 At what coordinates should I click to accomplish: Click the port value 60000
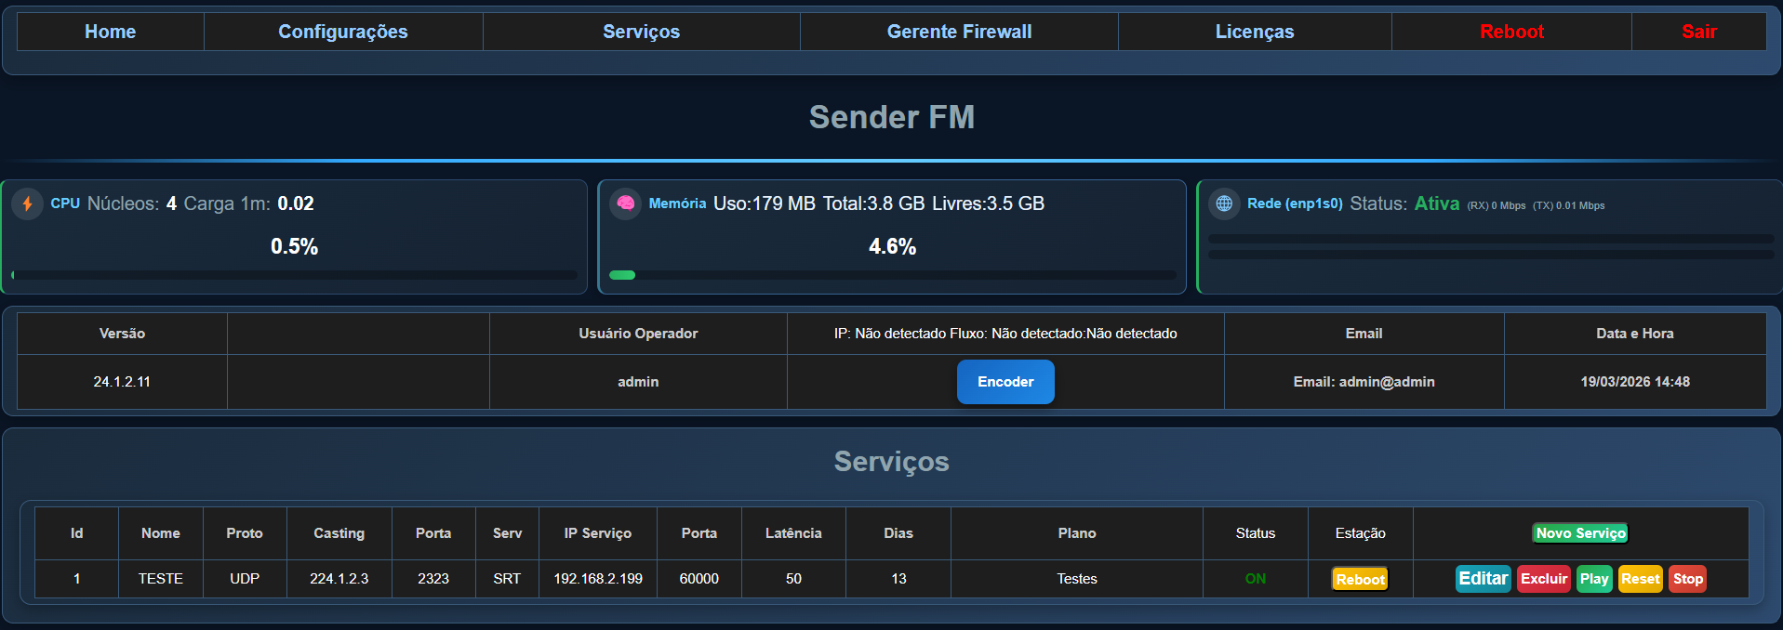[x=699, y=579]
